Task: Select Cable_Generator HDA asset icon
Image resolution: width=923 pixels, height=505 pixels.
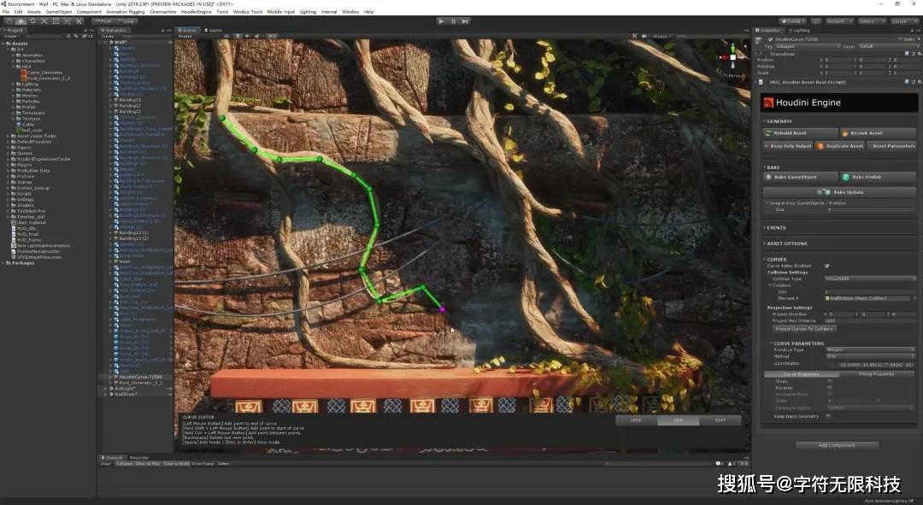Action: [x=24, y=73]
